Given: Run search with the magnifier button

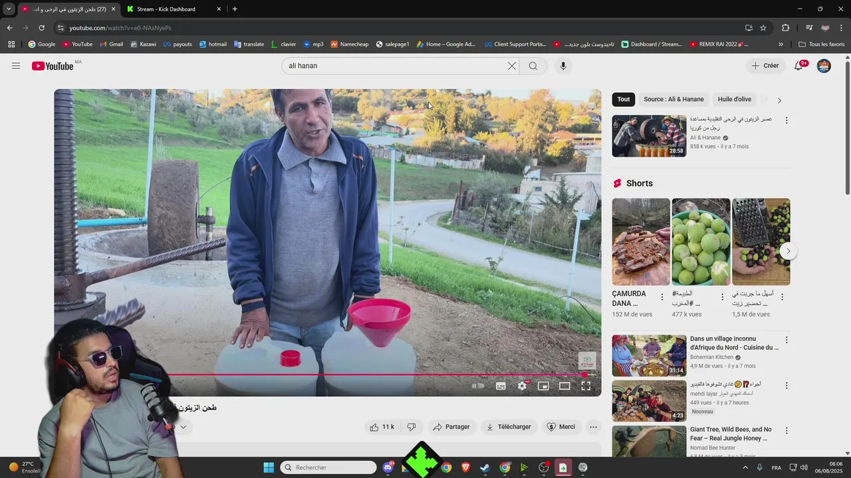Looking at the screenshot, I should (533, 66).
